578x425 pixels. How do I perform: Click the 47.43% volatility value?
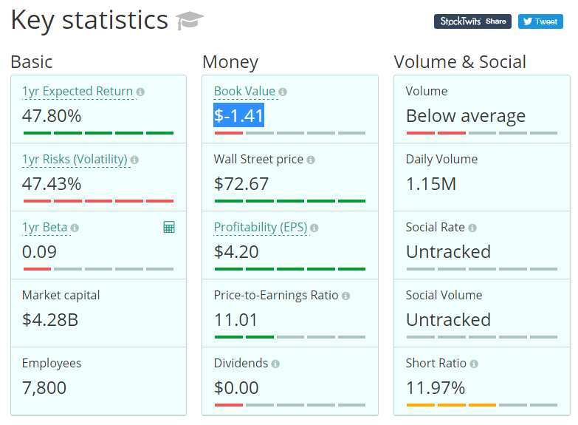(x=52, y=184)
